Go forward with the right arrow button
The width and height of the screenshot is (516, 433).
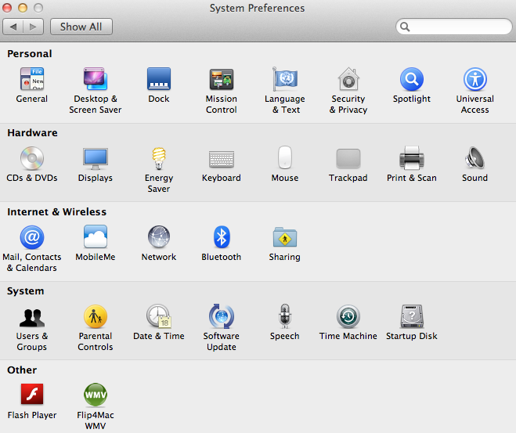[33, 27]
